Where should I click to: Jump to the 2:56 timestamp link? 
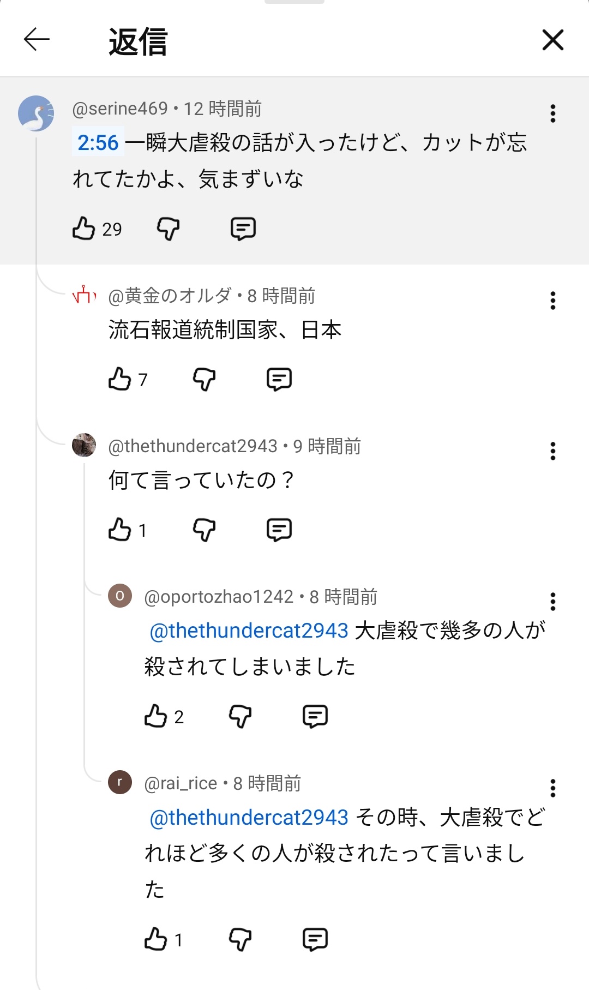pos(98,143)
